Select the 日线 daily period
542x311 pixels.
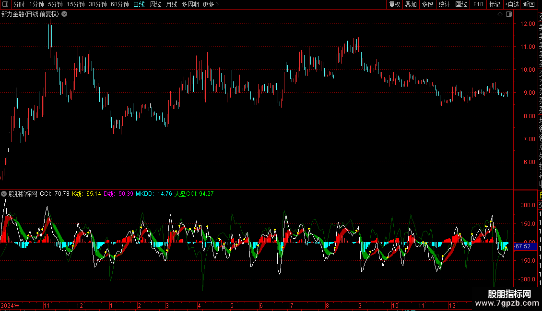tap(139, 4)
